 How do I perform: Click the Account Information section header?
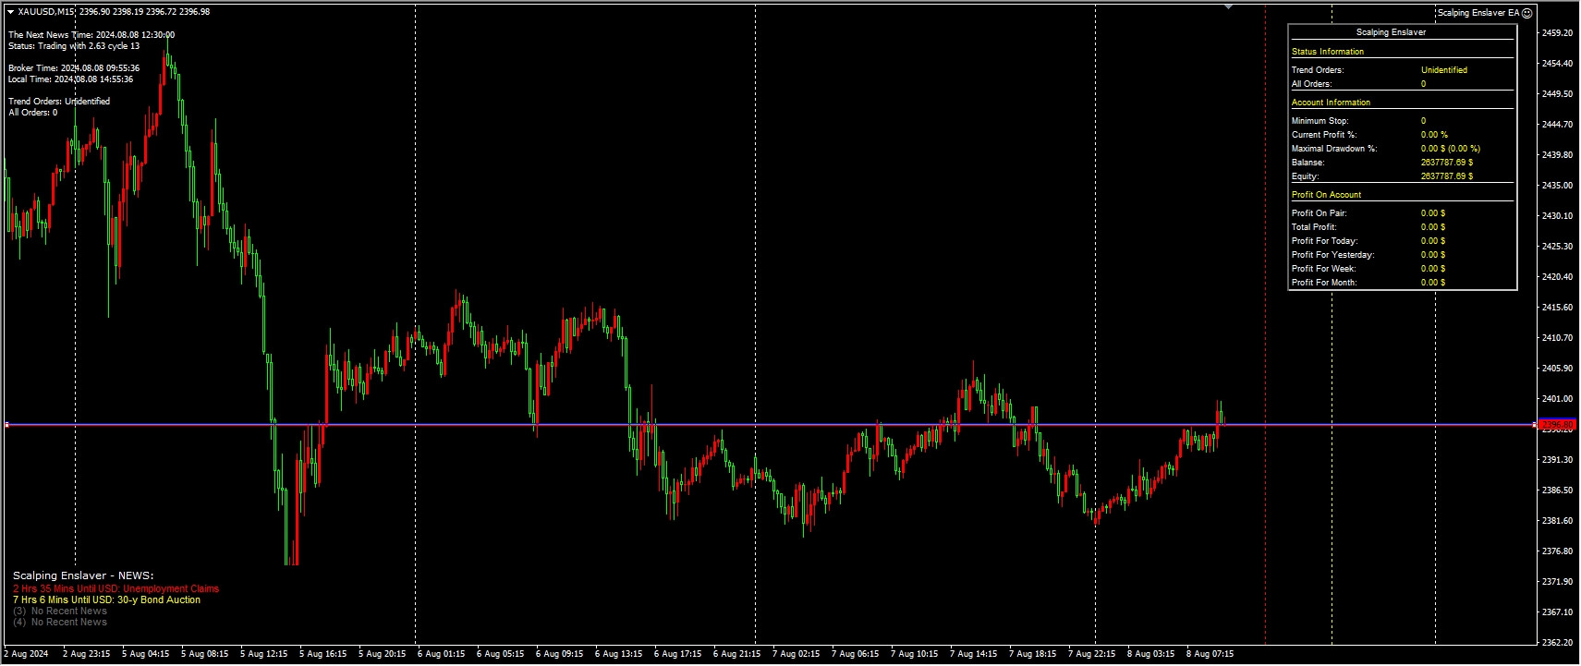pos(1331,103)
